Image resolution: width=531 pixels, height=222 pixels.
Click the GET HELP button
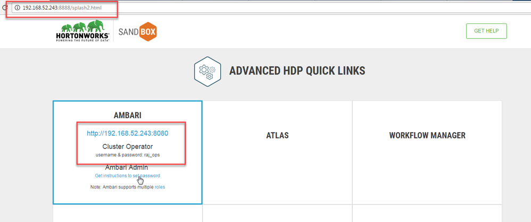[486, 31]
